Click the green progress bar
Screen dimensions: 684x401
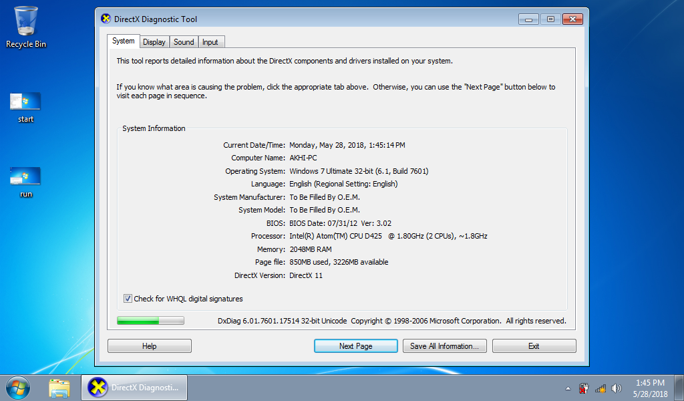pos(150,321)
